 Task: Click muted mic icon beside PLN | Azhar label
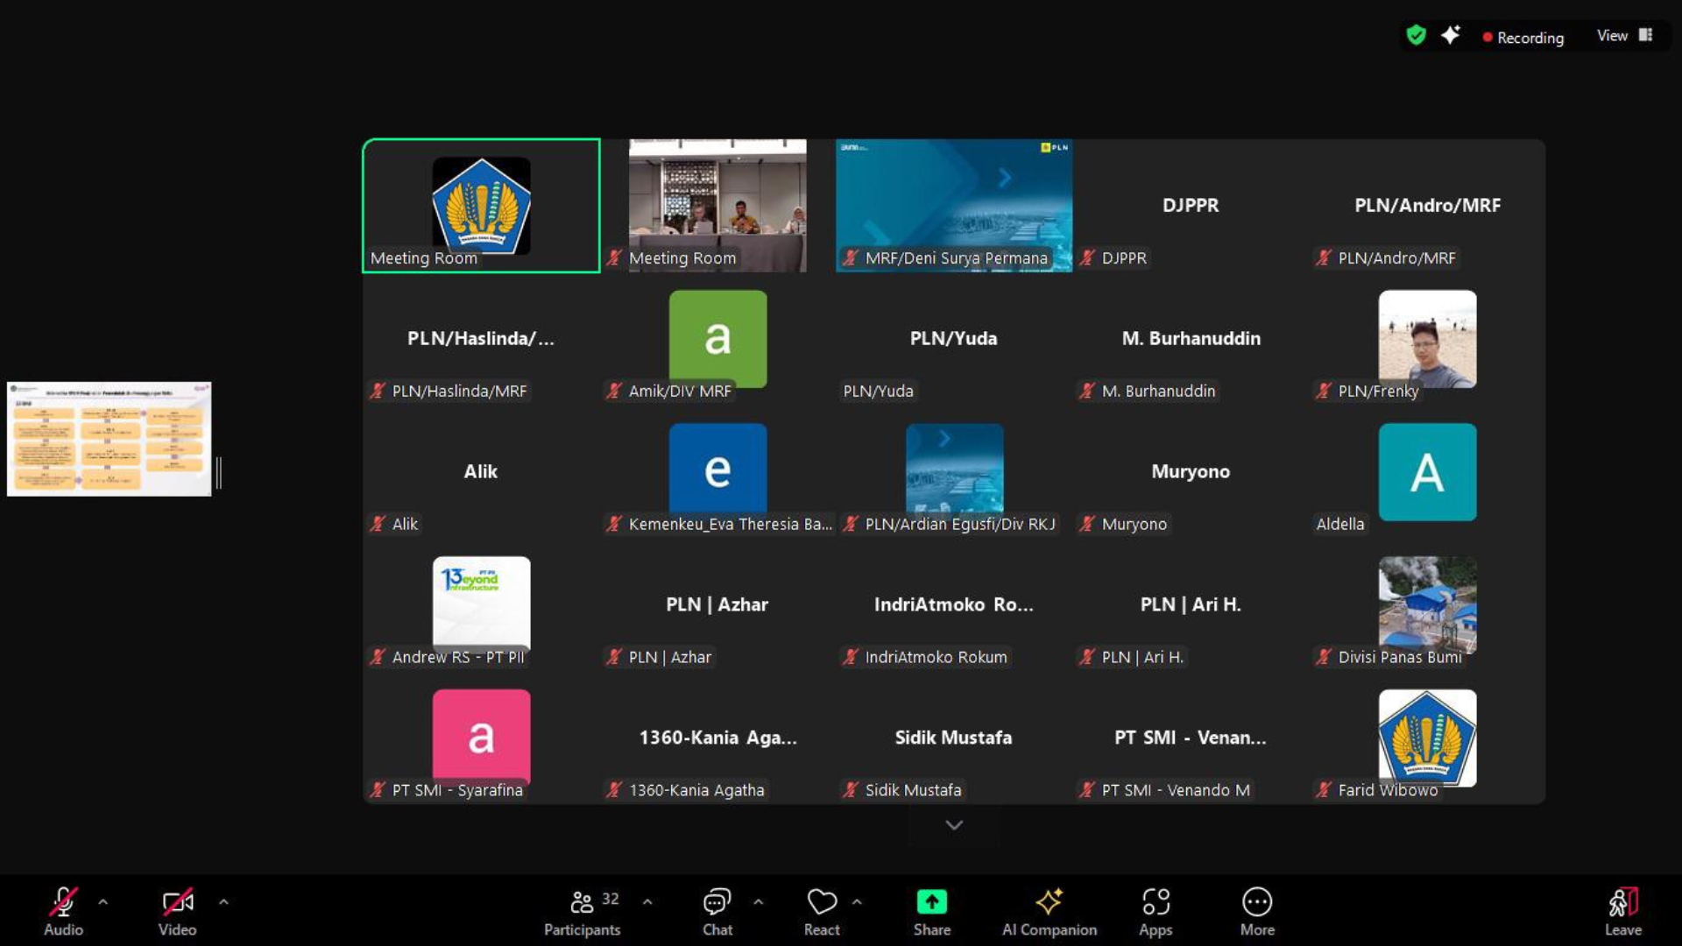click(x=614, y=657)
